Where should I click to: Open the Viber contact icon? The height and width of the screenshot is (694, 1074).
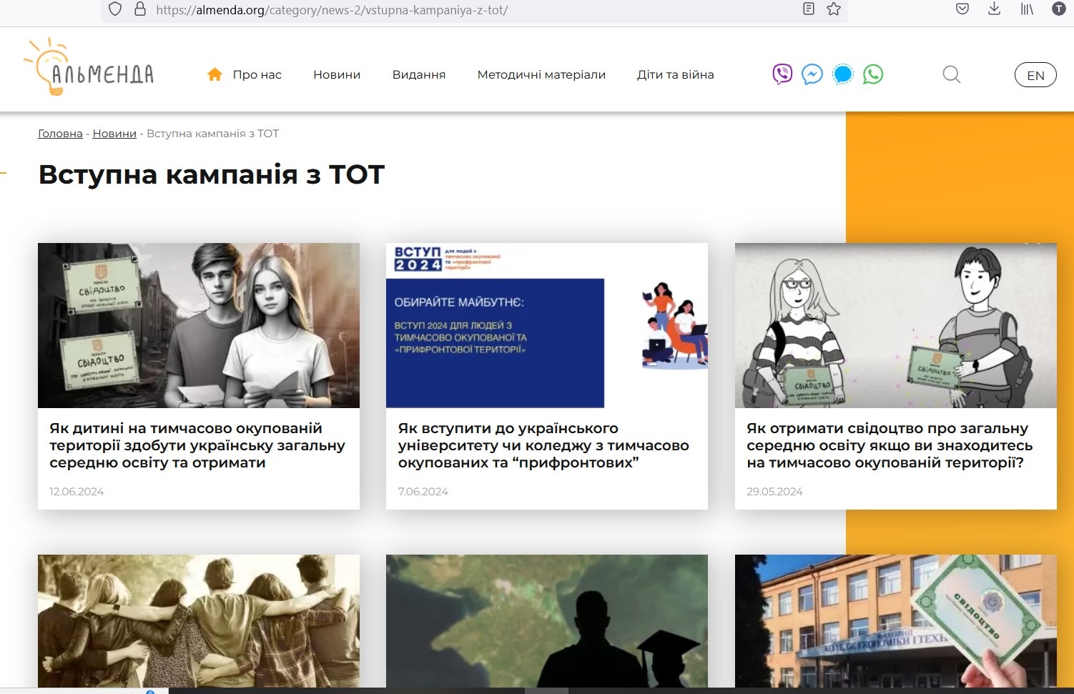pos(782,74)
